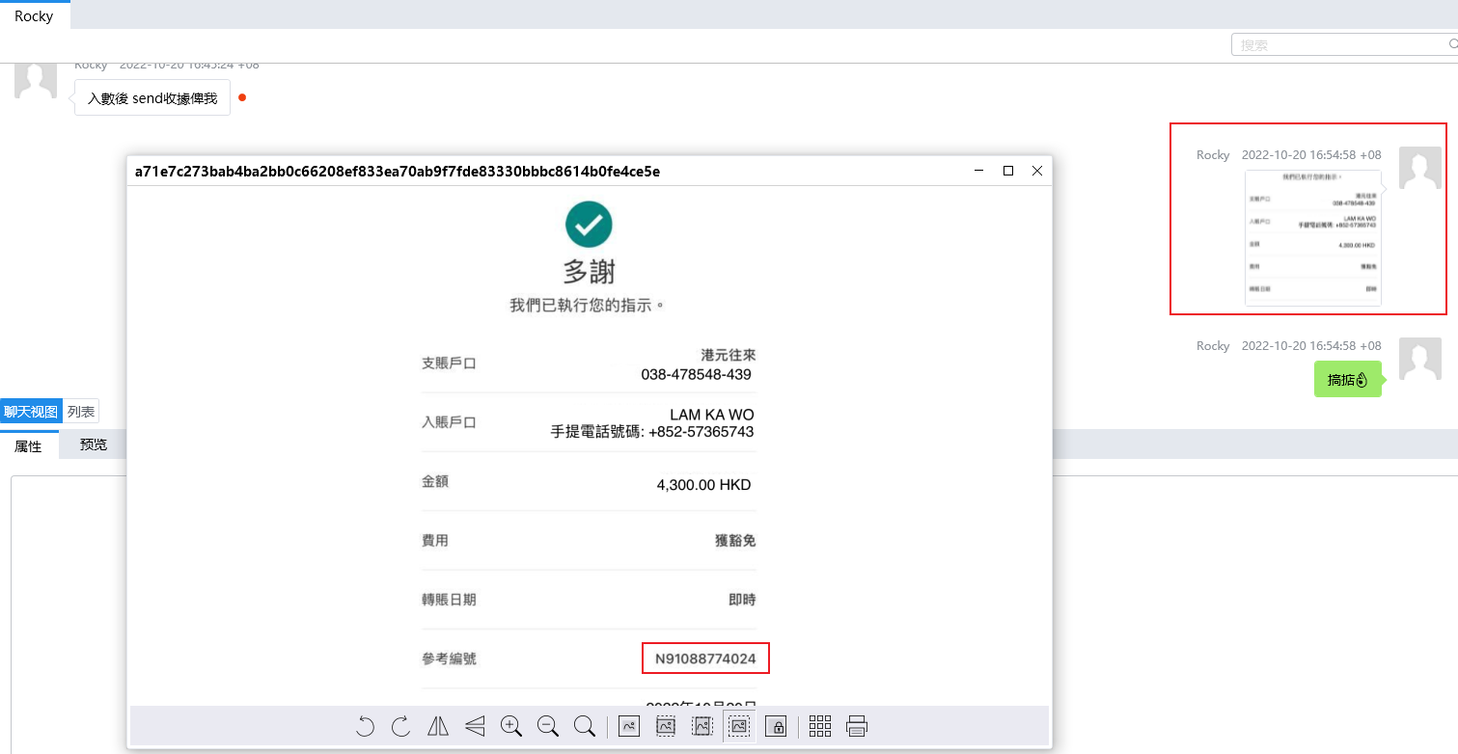Open the 预览 preview tab
This screenshot has width=1458, height=754.
click(x=94, y=445)
